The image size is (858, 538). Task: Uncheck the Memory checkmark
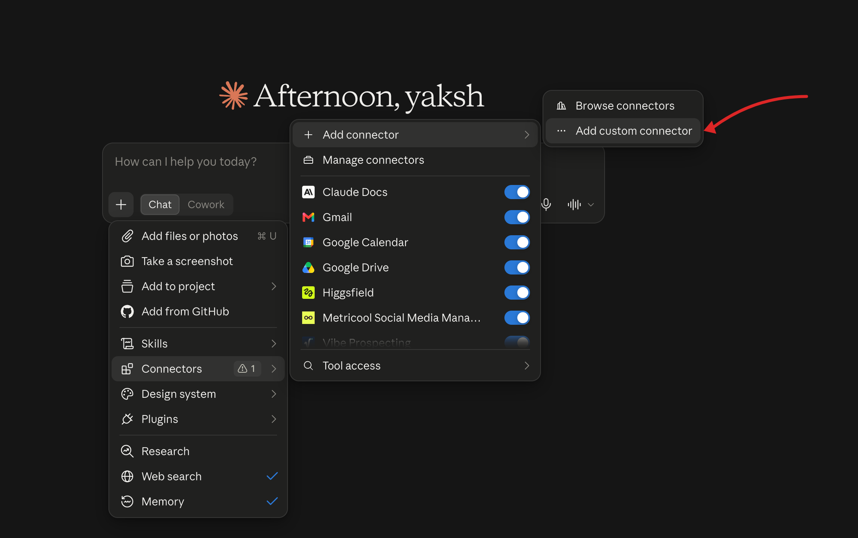click(272, 502)
